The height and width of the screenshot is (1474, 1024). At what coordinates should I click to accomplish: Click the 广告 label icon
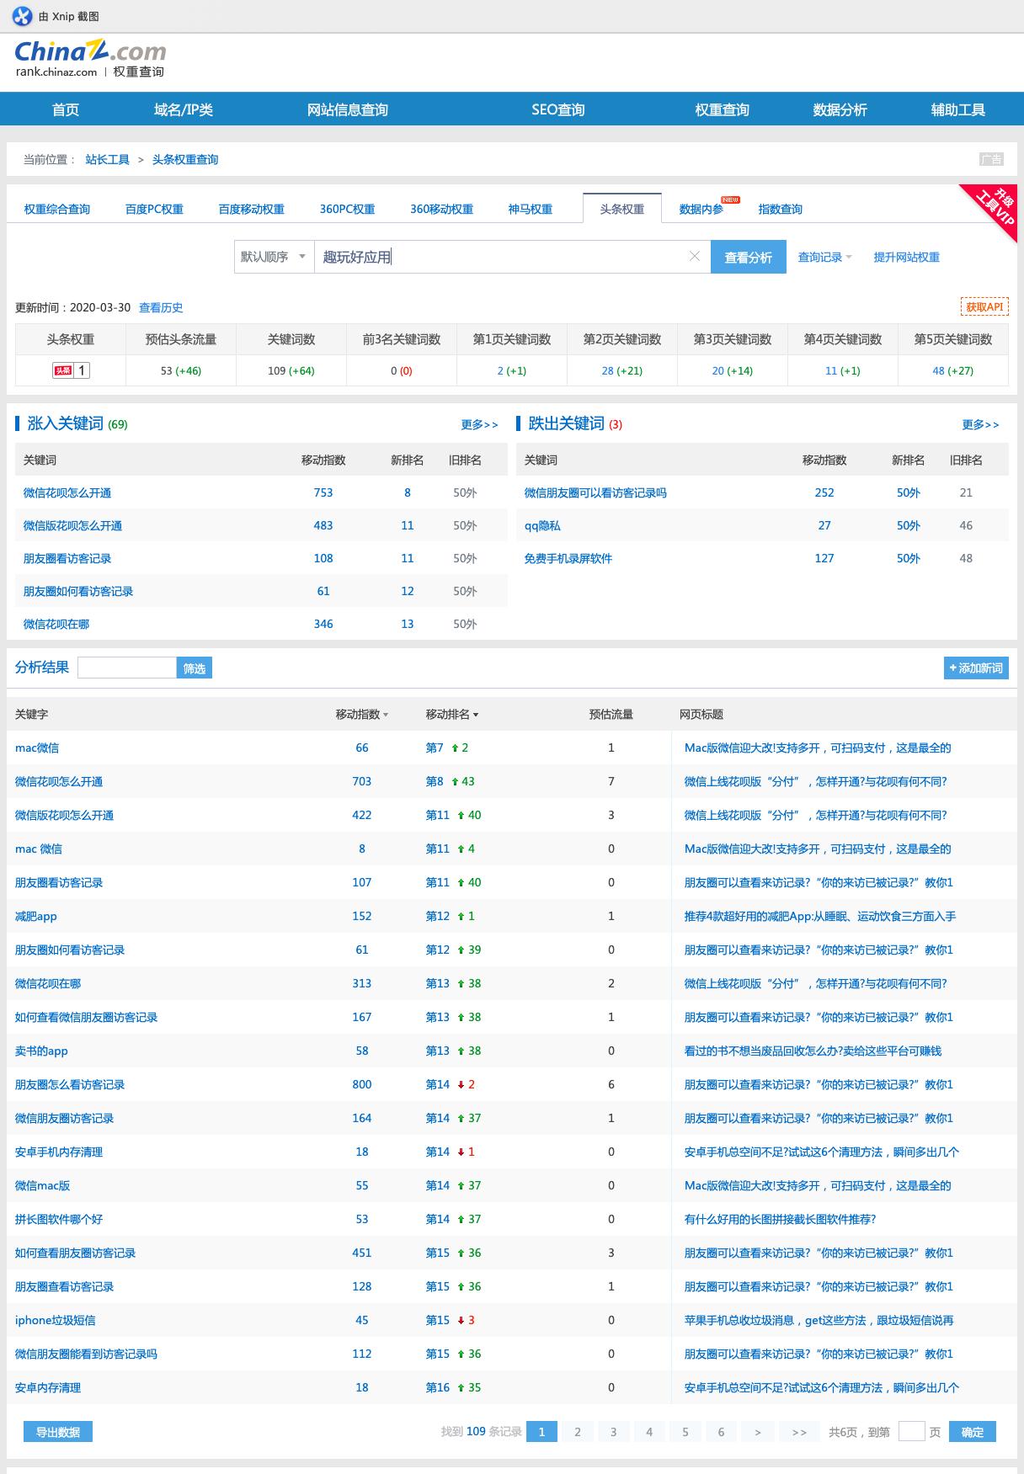click(991, 159)
